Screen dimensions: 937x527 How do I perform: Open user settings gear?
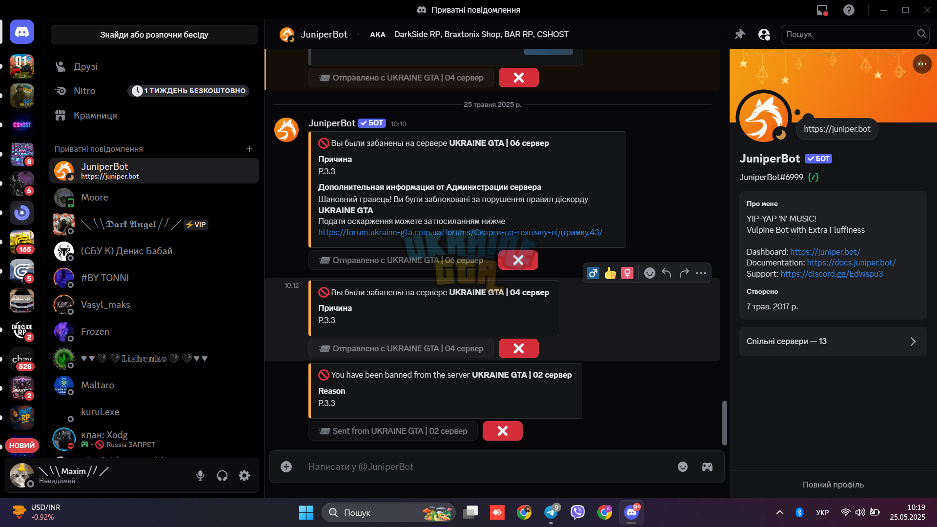coord(244,475)
